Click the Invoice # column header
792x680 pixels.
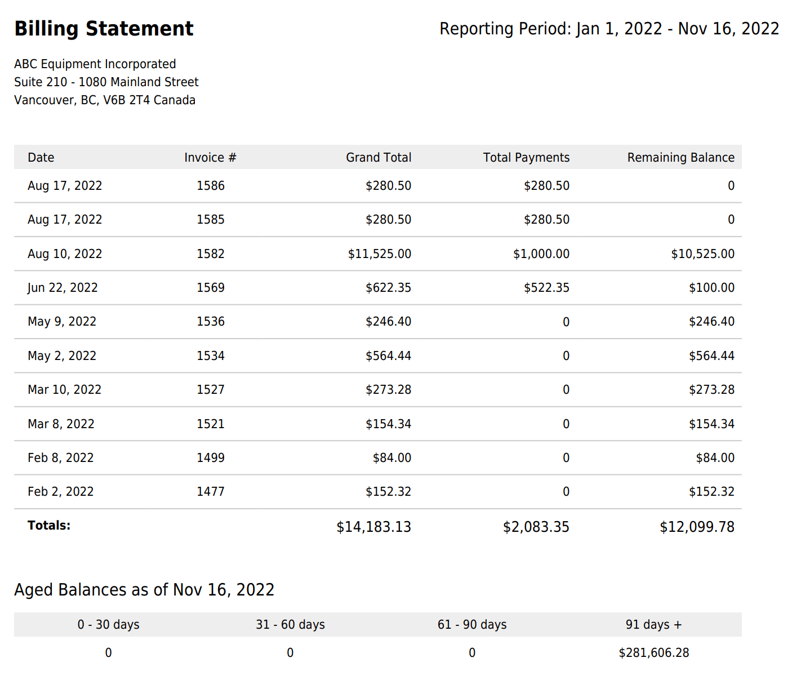210,158
